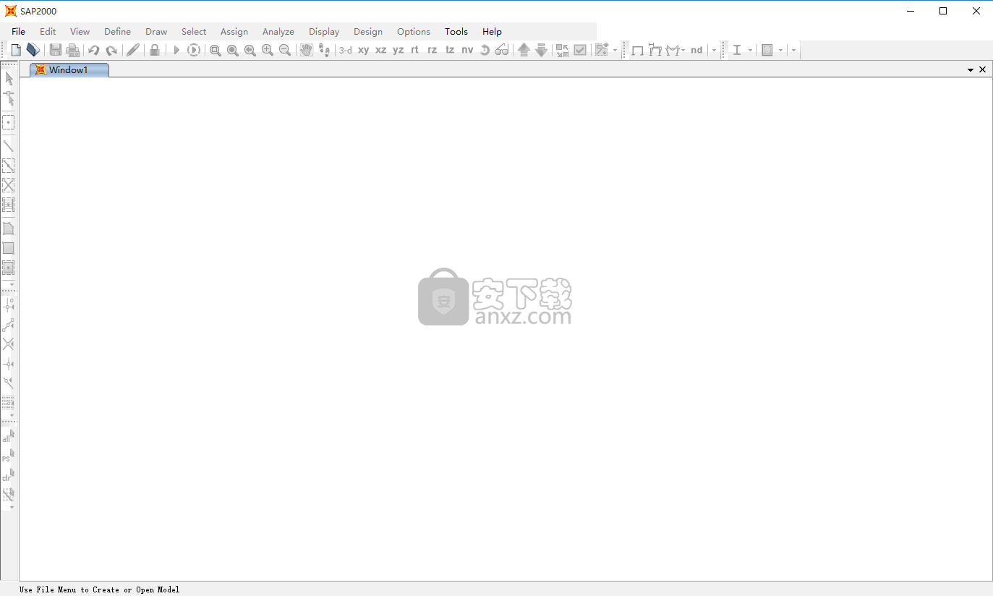
Task: Restore full view with the magnifier icon
Action: [x=232, y=50]
